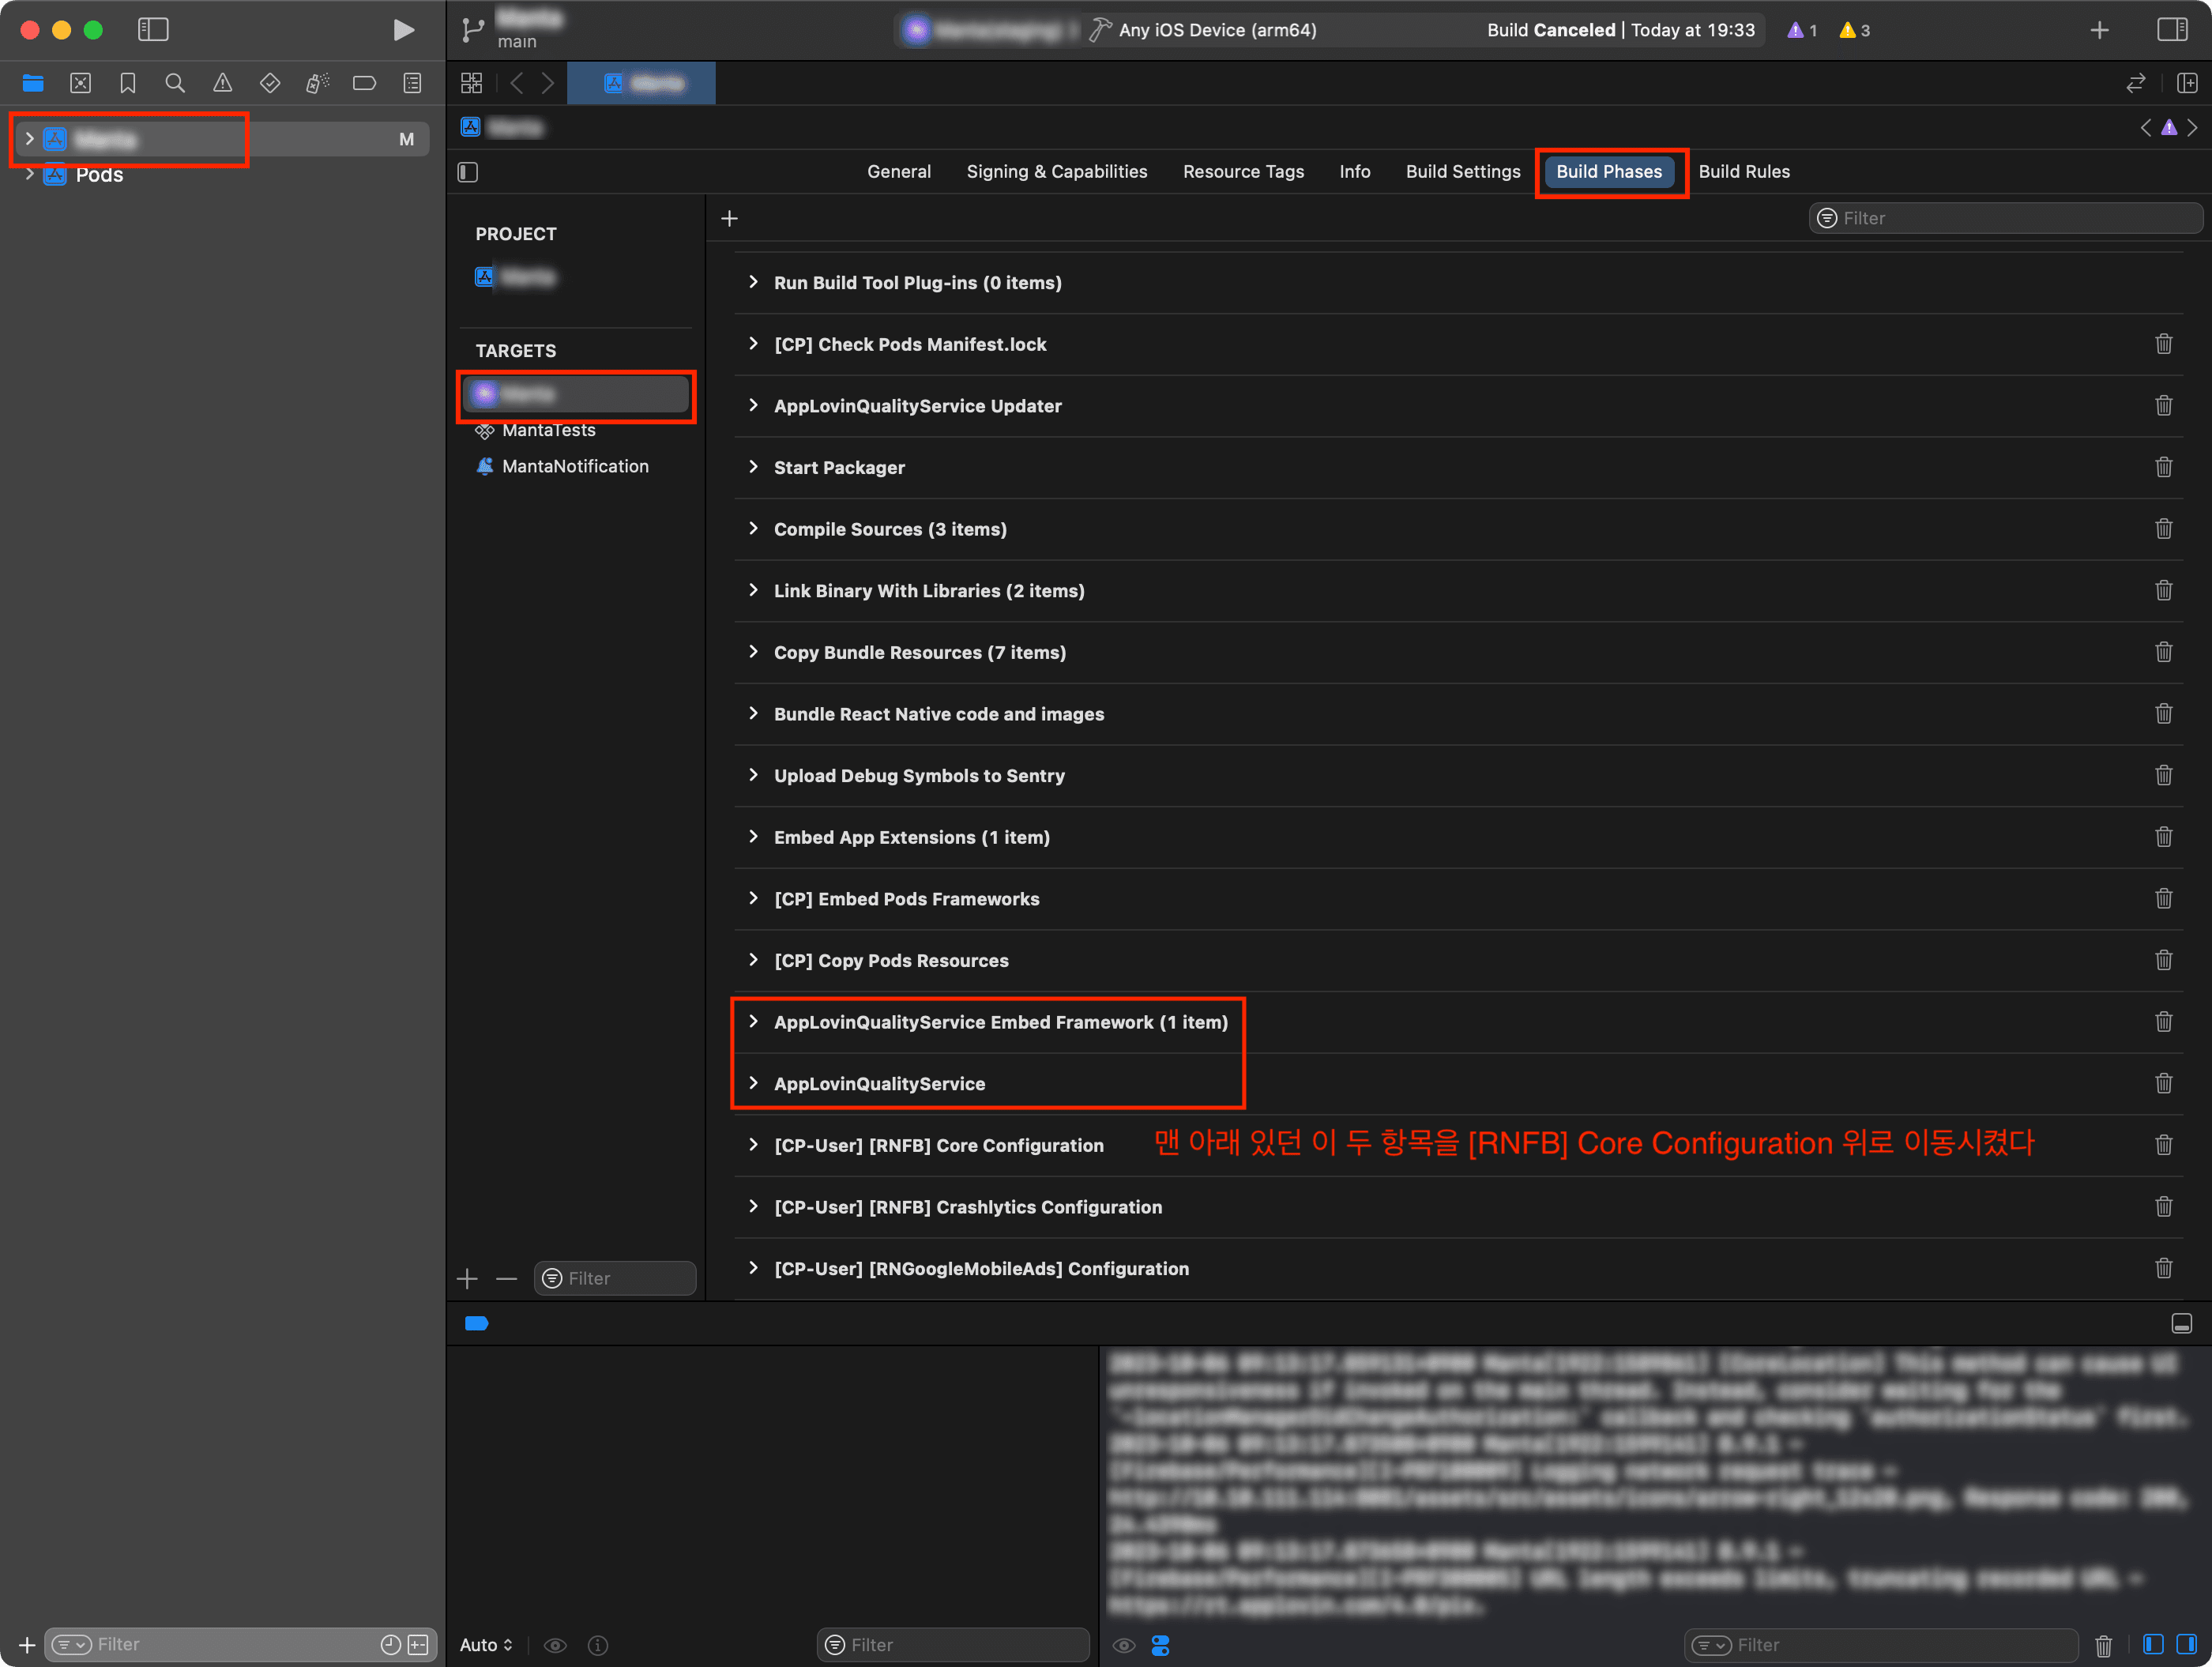
Task: Expand Bundle React Native code and images
Action: (x=753, y=713)
